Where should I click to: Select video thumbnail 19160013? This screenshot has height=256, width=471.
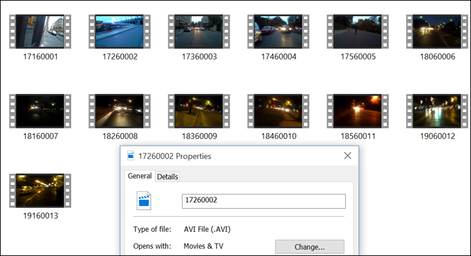coord(40,191)
